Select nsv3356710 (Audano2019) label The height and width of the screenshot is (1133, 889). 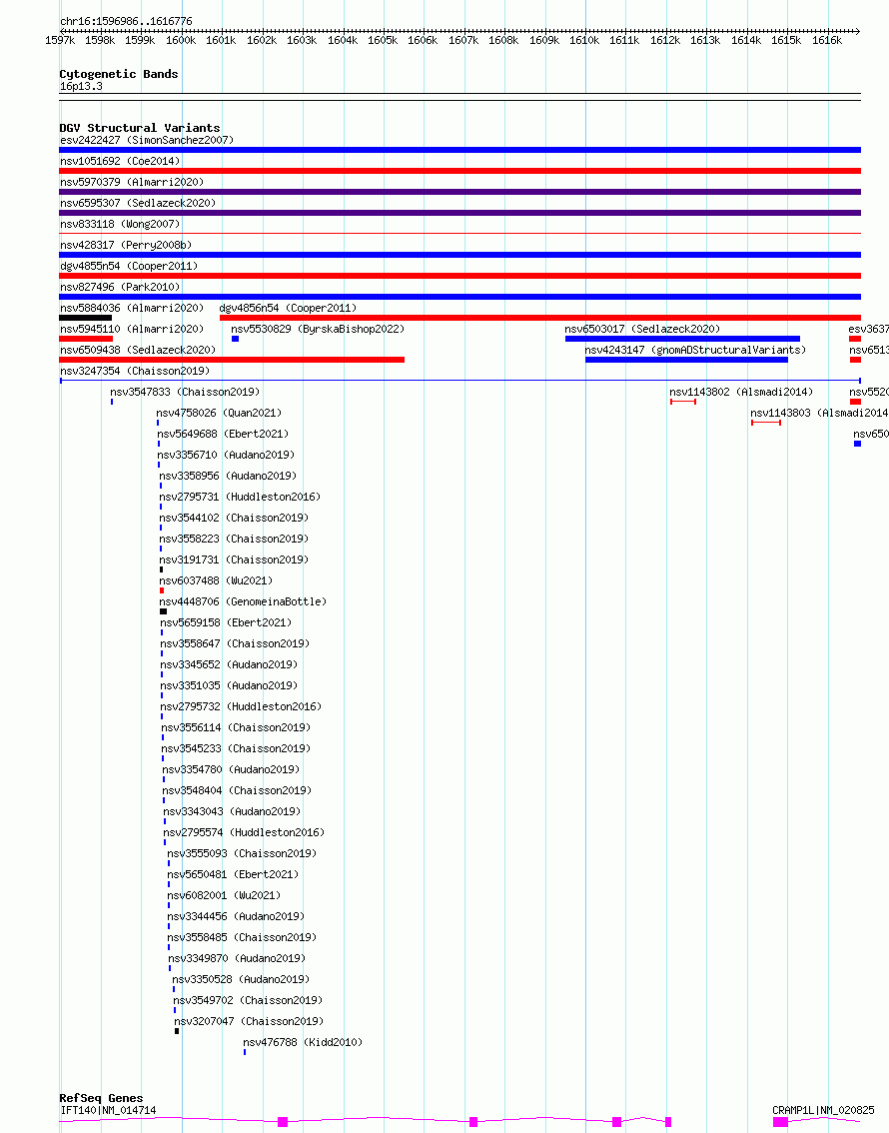[x=226, y=455]
